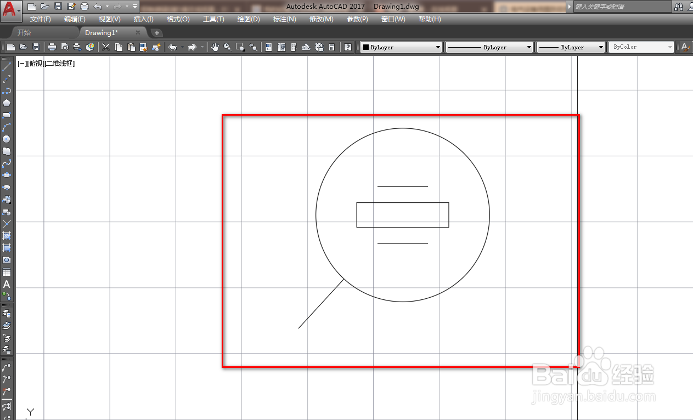Open the 绘图(D) menu
Image resolution: width=693 pixels, height=420 pixels.
(x=249, y=19)
